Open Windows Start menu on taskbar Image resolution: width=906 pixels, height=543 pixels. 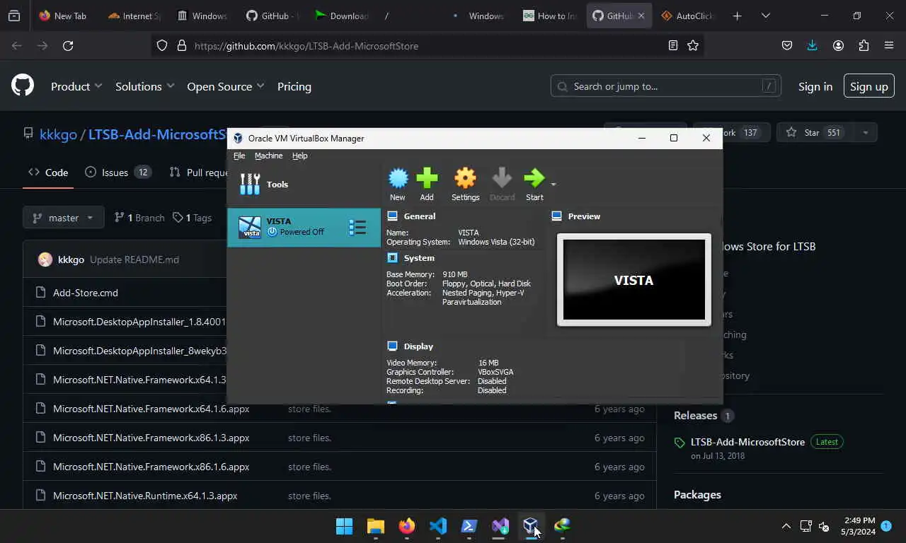344,526
